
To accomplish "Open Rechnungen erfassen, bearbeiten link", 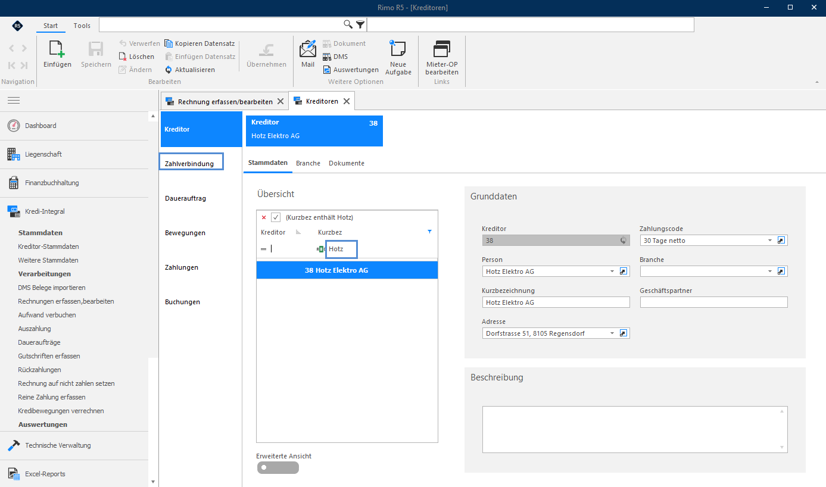I will pos(66,301).
